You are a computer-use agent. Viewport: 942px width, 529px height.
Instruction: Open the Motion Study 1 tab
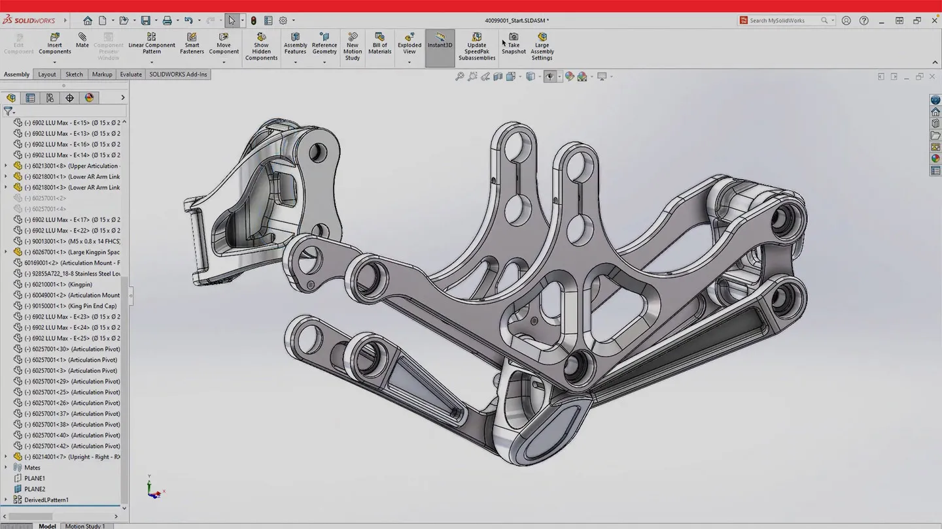(85, 526)
